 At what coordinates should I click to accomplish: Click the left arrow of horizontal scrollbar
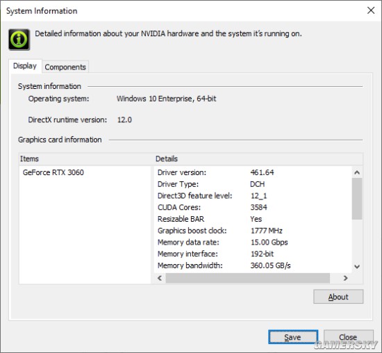pos(160,278)
